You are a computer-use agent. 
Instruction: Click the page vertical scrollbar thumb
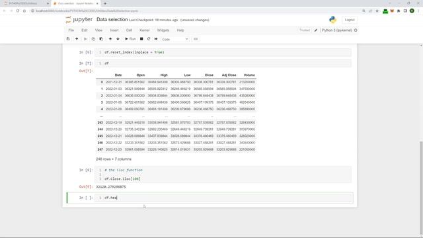421,188
